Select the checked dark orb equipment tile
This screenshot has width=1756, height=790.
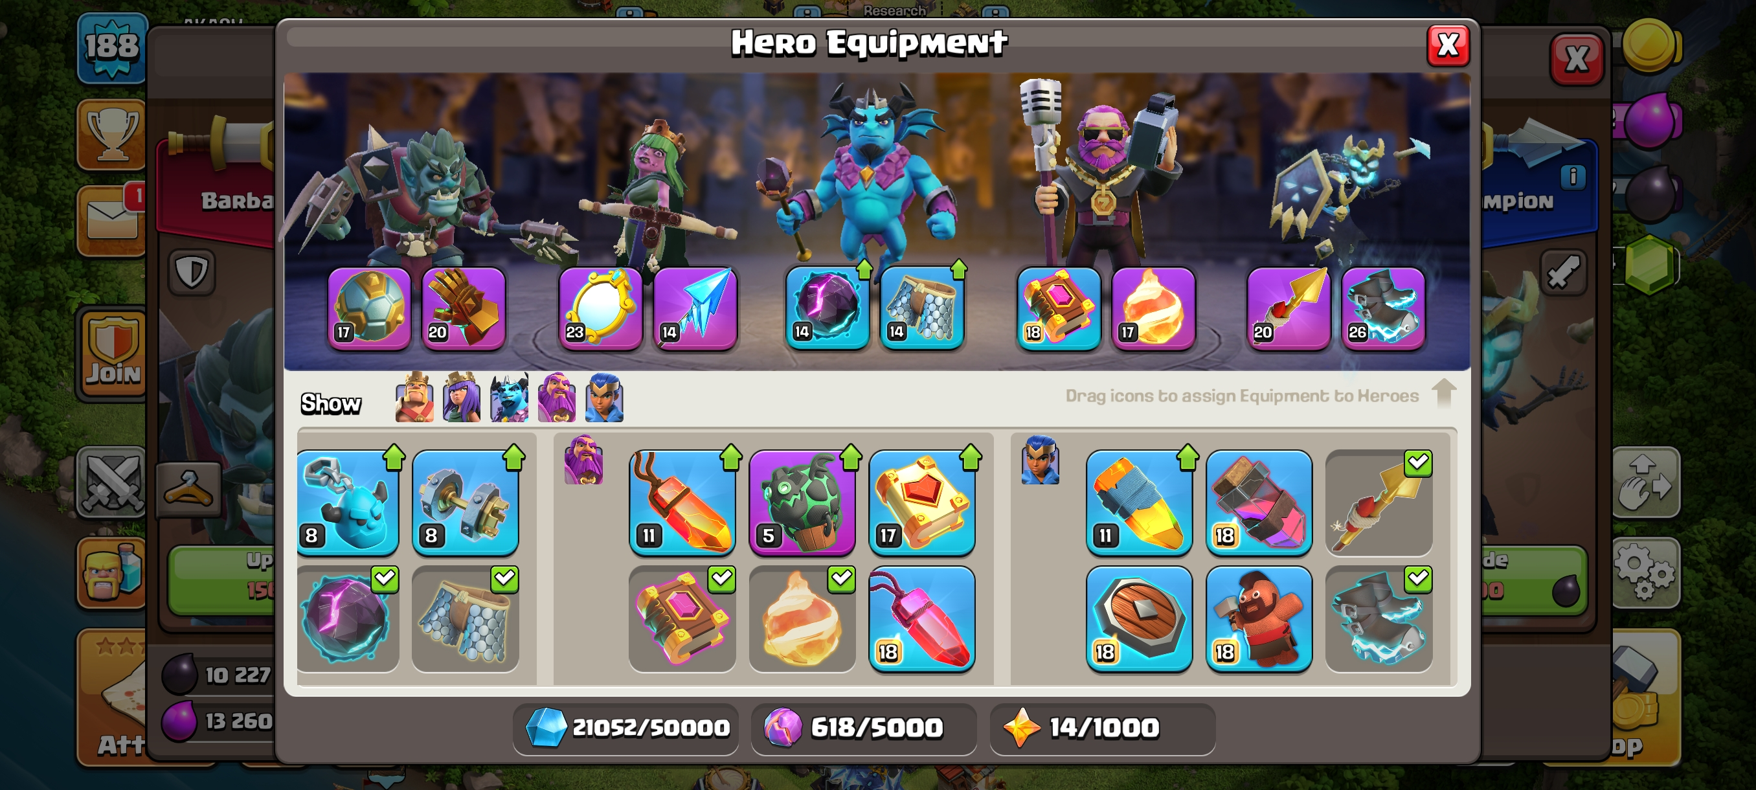348,618
